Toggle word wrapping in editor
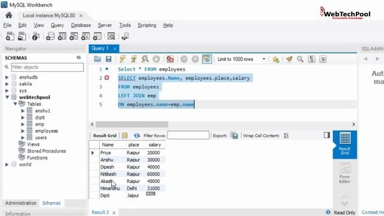 (323, 59)
